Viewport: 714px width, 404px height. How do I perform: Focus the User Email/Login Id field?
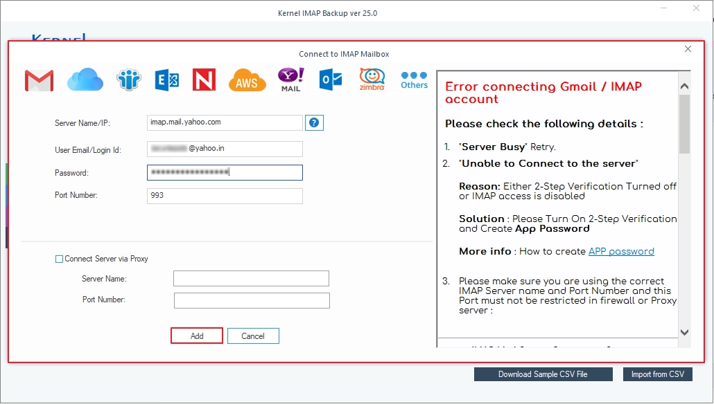pyautogui.click(x=225, y=149)
